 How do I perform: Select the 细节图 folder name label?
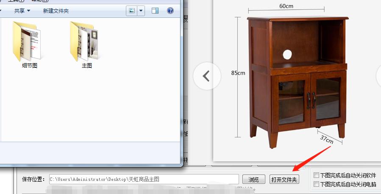point(30,66)
